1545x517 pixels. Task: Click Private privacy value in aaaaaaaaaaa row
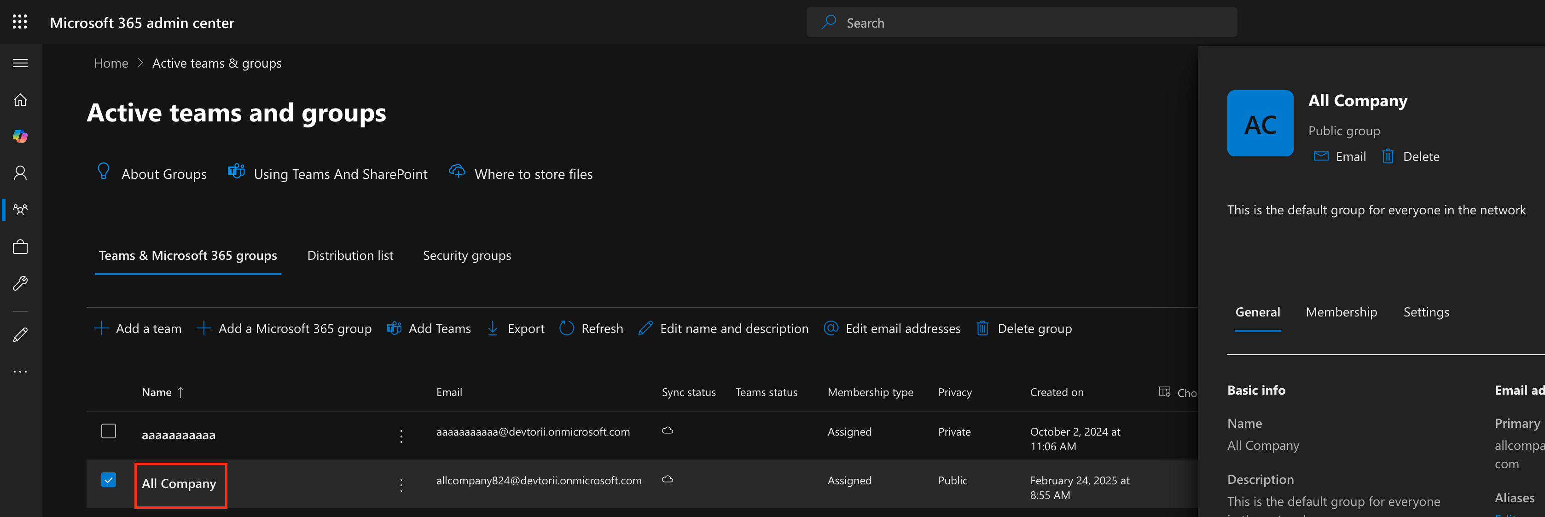[954, 432]
